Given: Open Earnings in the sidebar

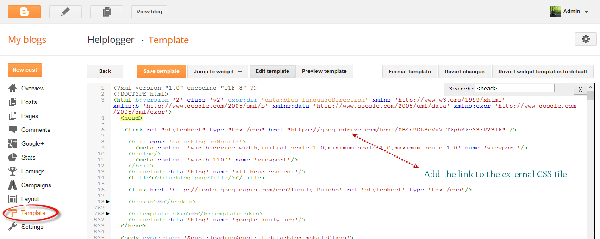Looking at the screenshot, I should pos(33,171).
